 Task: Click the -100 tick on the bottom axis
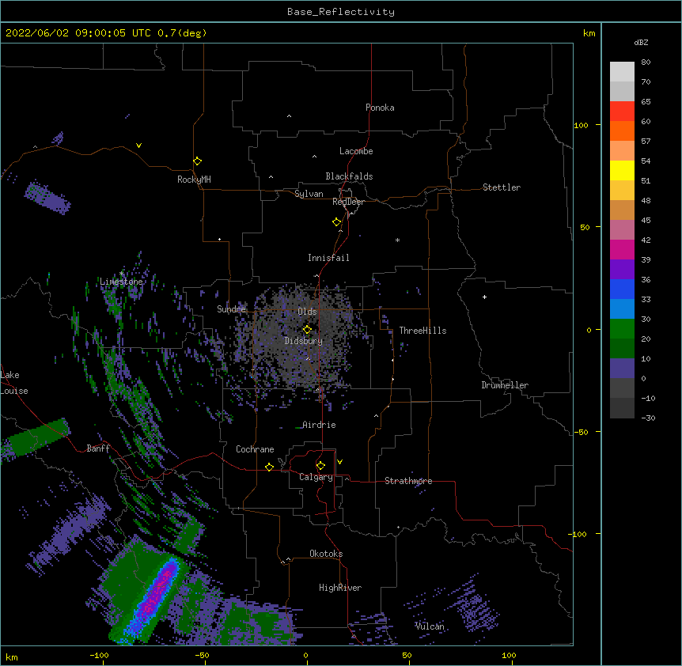(99, 655)
